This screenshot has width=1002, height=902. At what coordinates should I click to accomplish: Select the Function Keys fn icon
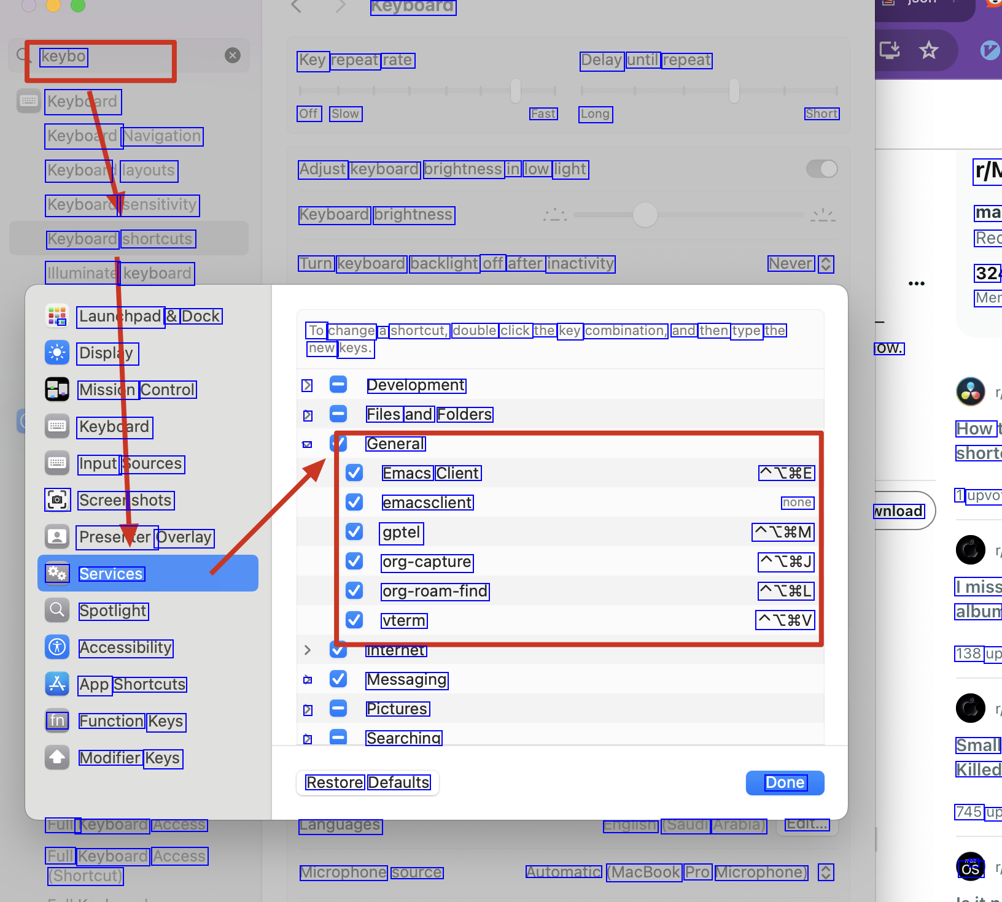57,721
